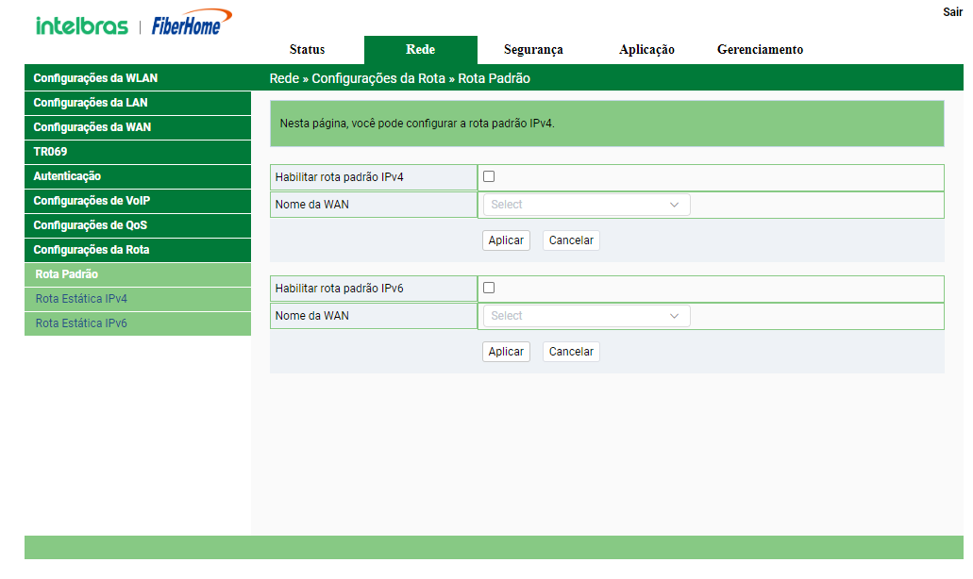Click the Sair logout link
The image size is (973, 579).
pos(952,12)
